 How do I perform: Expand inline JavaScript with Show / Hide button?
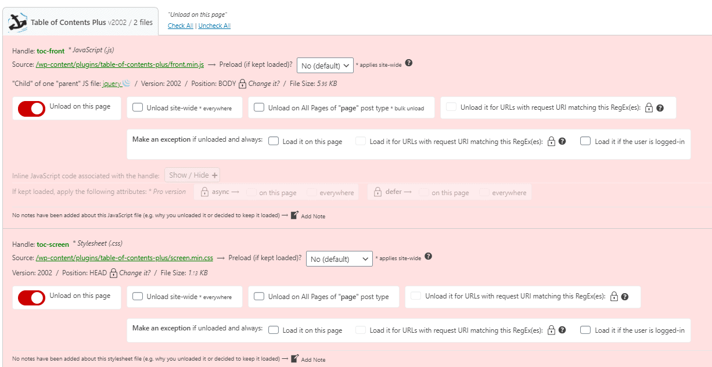(192, 175)
